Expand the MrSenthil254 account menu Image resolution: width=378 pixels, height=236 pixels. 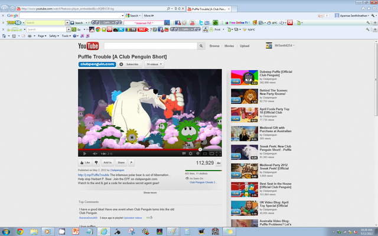pyautogui.click(x=285, y=45)
